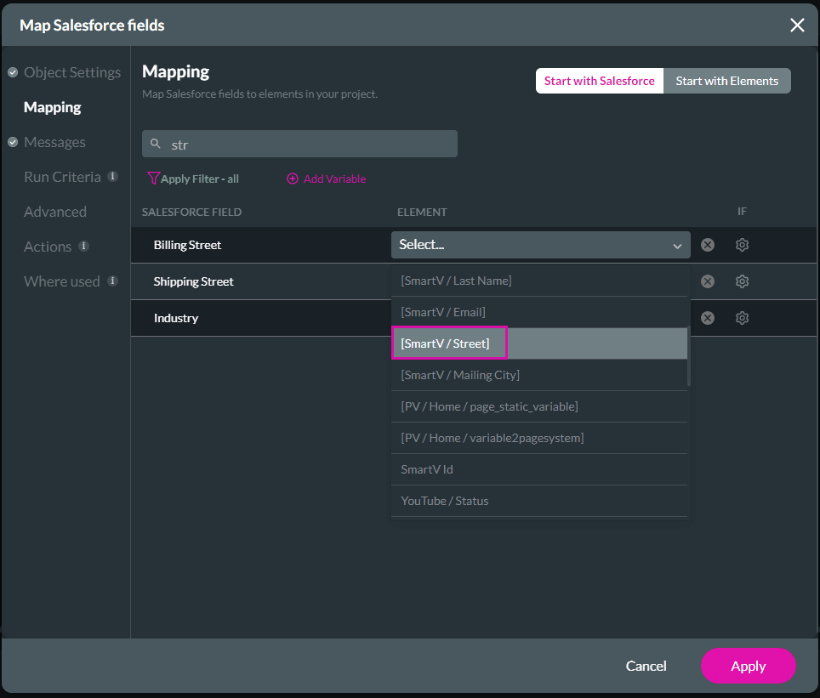Click the search magnifier icon
This screenshot has width=820, height=698.
click(156, 143)
